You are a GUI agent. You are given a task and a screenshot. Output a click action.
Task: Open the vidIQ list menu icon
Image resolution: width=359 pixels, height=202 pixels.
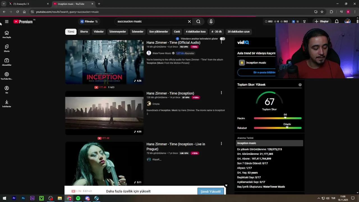click(298, 22)
